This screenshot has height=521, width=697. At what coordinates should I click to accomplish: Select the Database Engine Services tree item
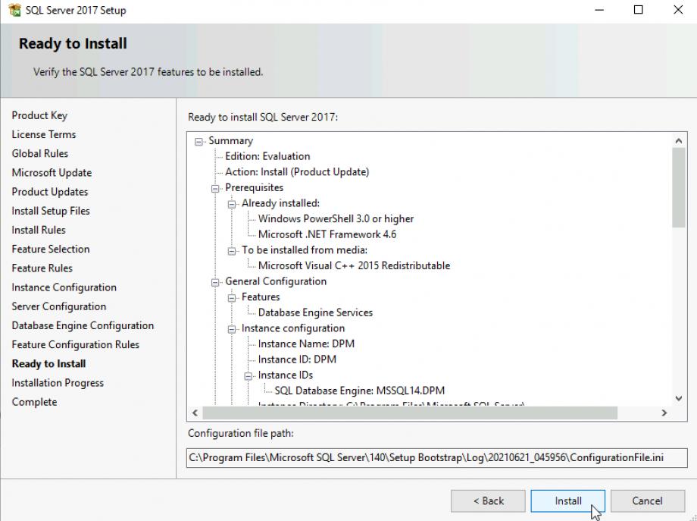(315, 312)
